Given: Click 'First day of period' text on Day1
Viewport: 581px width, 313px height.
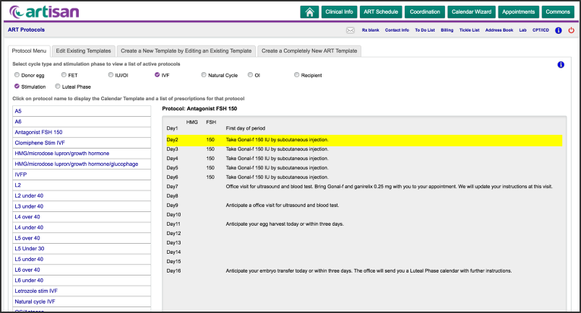Looking at the screenshot, I should point(245,128).
